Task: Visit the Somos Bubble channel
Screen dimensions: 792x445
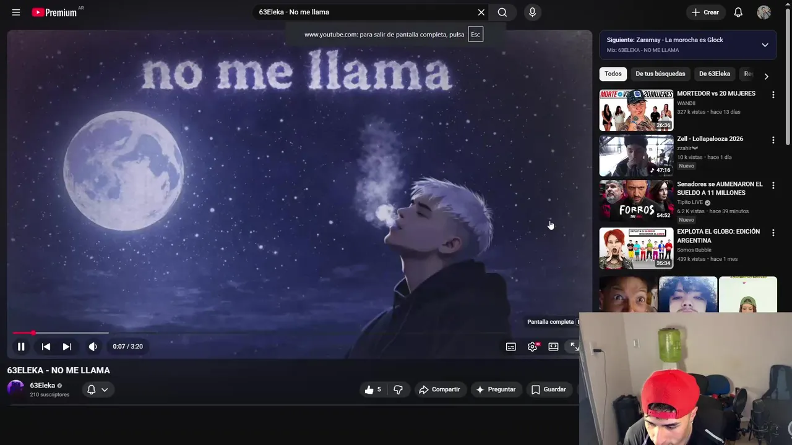Action: [694, 250]
